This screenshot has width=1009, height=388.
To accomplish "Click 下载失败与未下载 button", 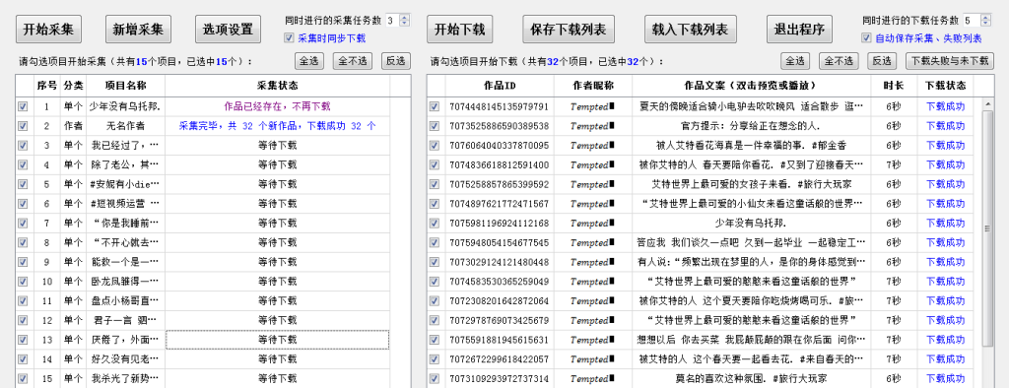I will [x=949, y=61].
